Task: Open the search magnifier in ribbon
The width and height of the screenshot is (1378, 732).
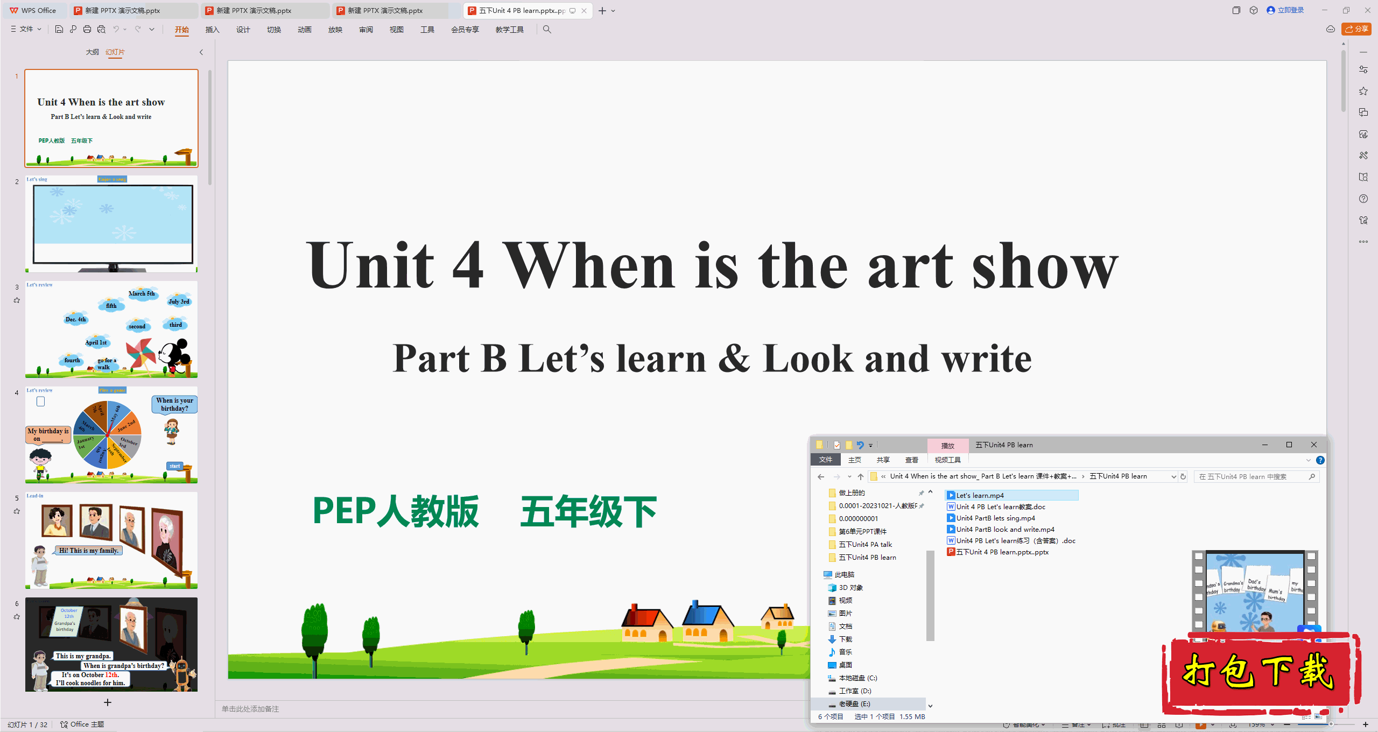Action: coord(547,29)
